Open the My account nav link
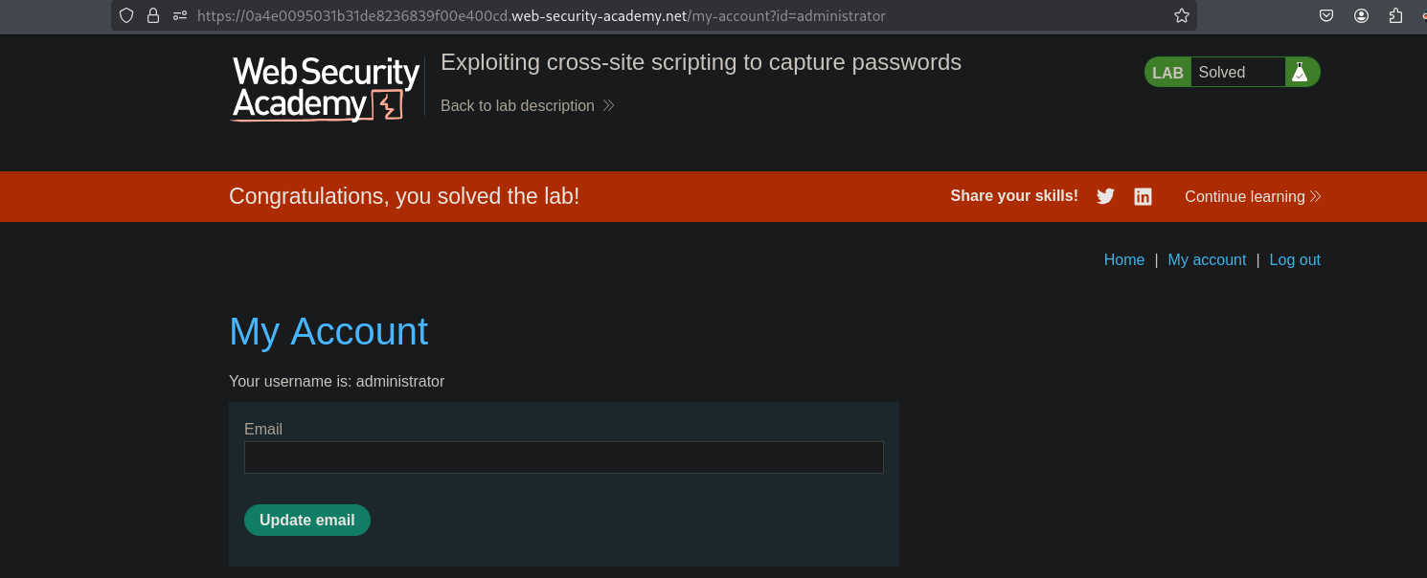The width and height of the screenshot is (1427, 578). 1207,259
